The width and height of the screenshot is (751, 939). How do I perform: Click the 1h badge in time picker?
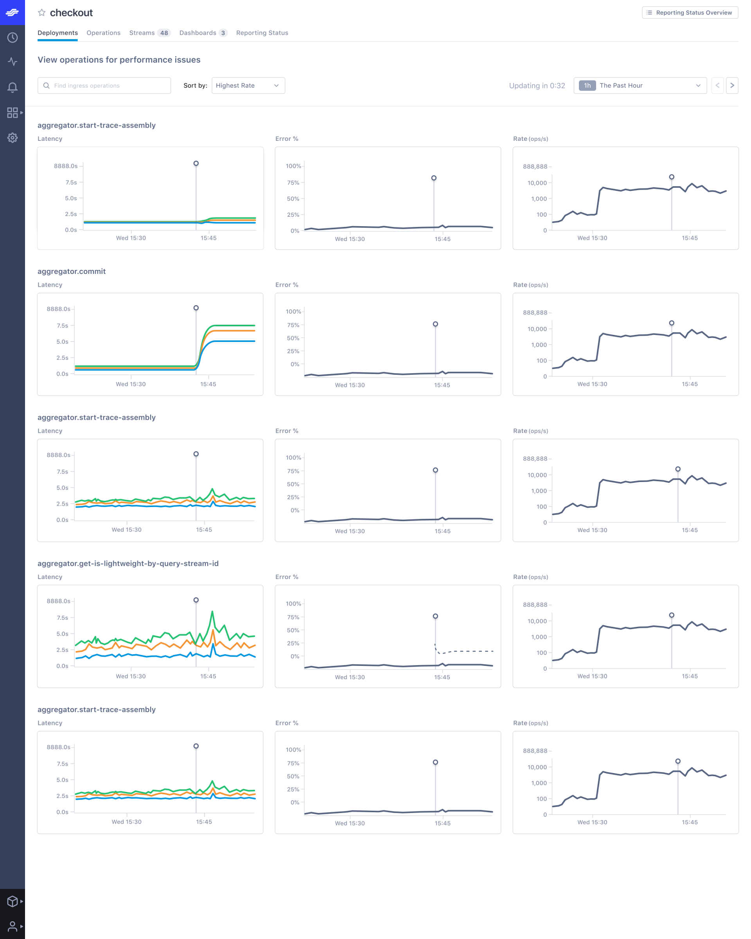click(x=587, y=85)
